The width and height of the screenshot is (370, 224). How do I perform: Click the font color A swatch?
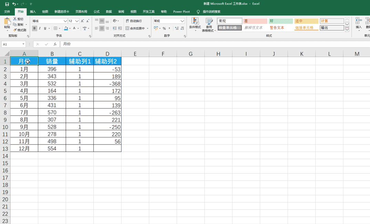click(x=74, y=28)
